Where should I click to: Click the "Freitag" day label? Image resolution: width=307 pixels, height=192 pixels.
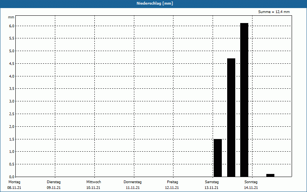tap(172, 182)
